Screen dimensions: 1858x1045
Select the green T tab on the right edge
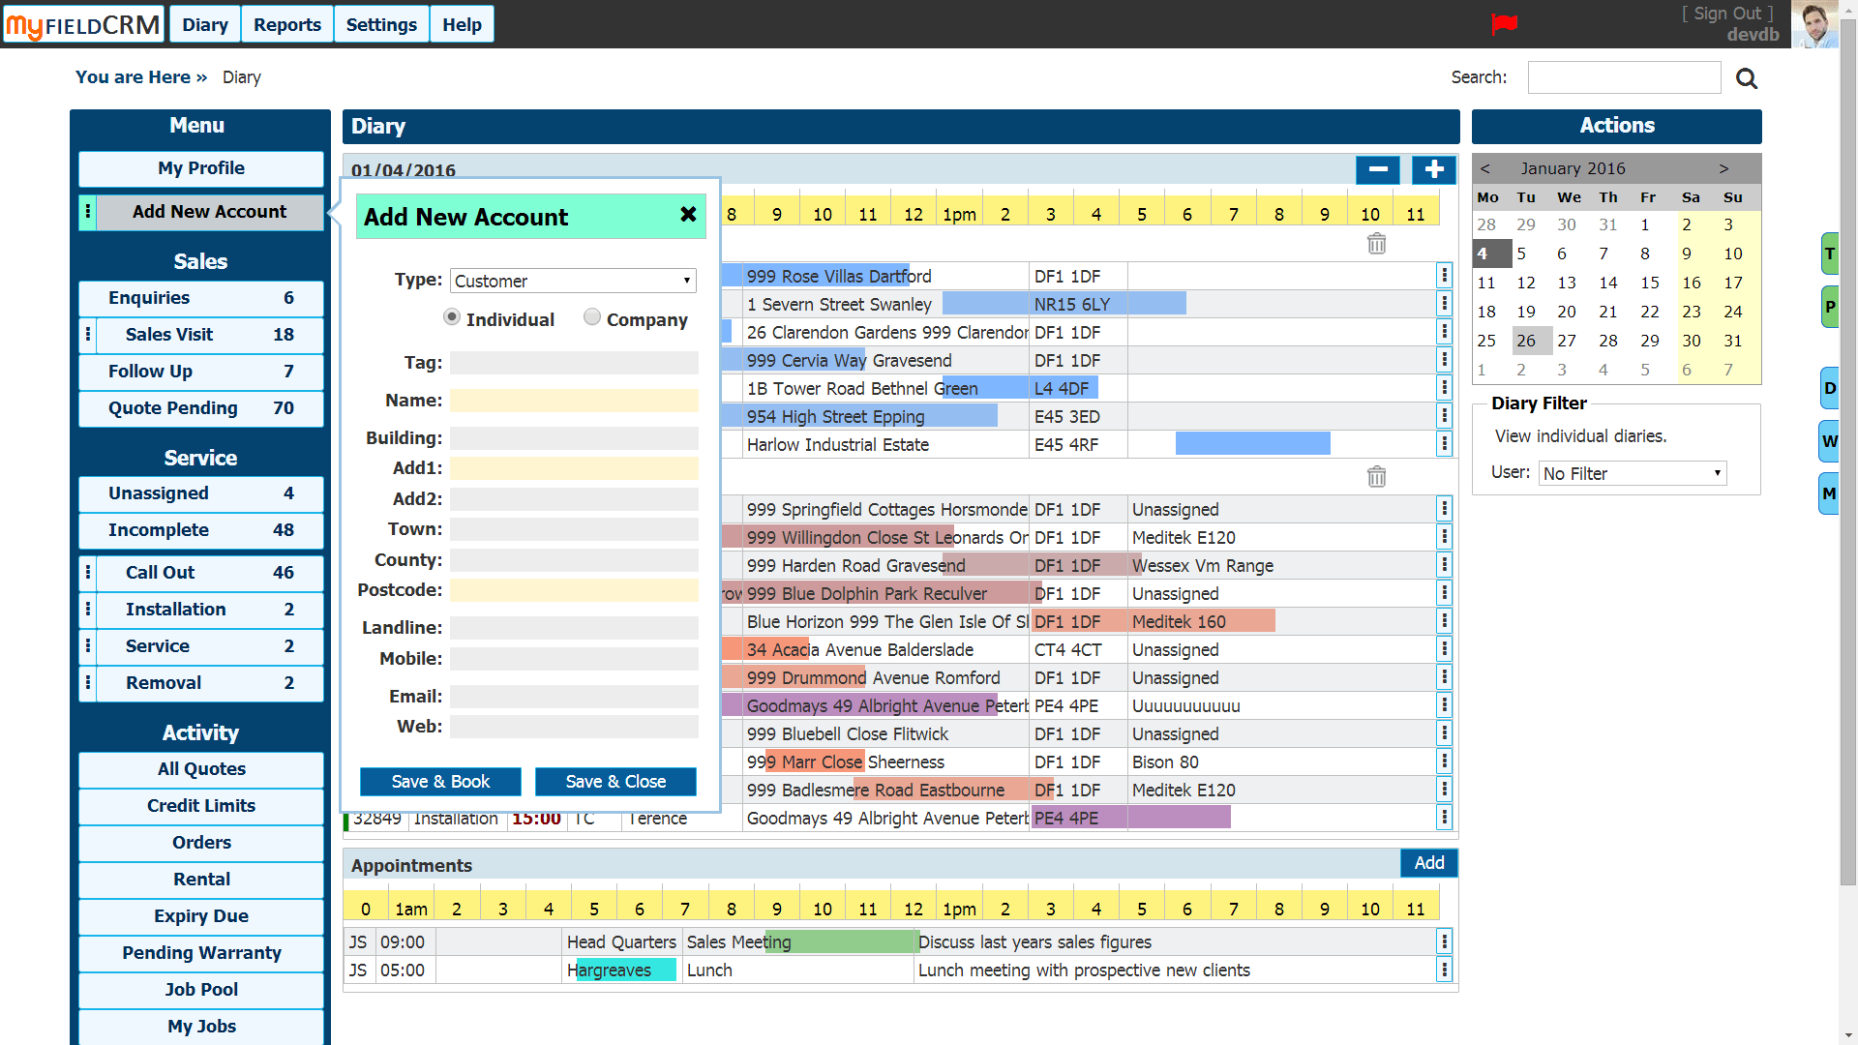click(x=1830, y=253)
